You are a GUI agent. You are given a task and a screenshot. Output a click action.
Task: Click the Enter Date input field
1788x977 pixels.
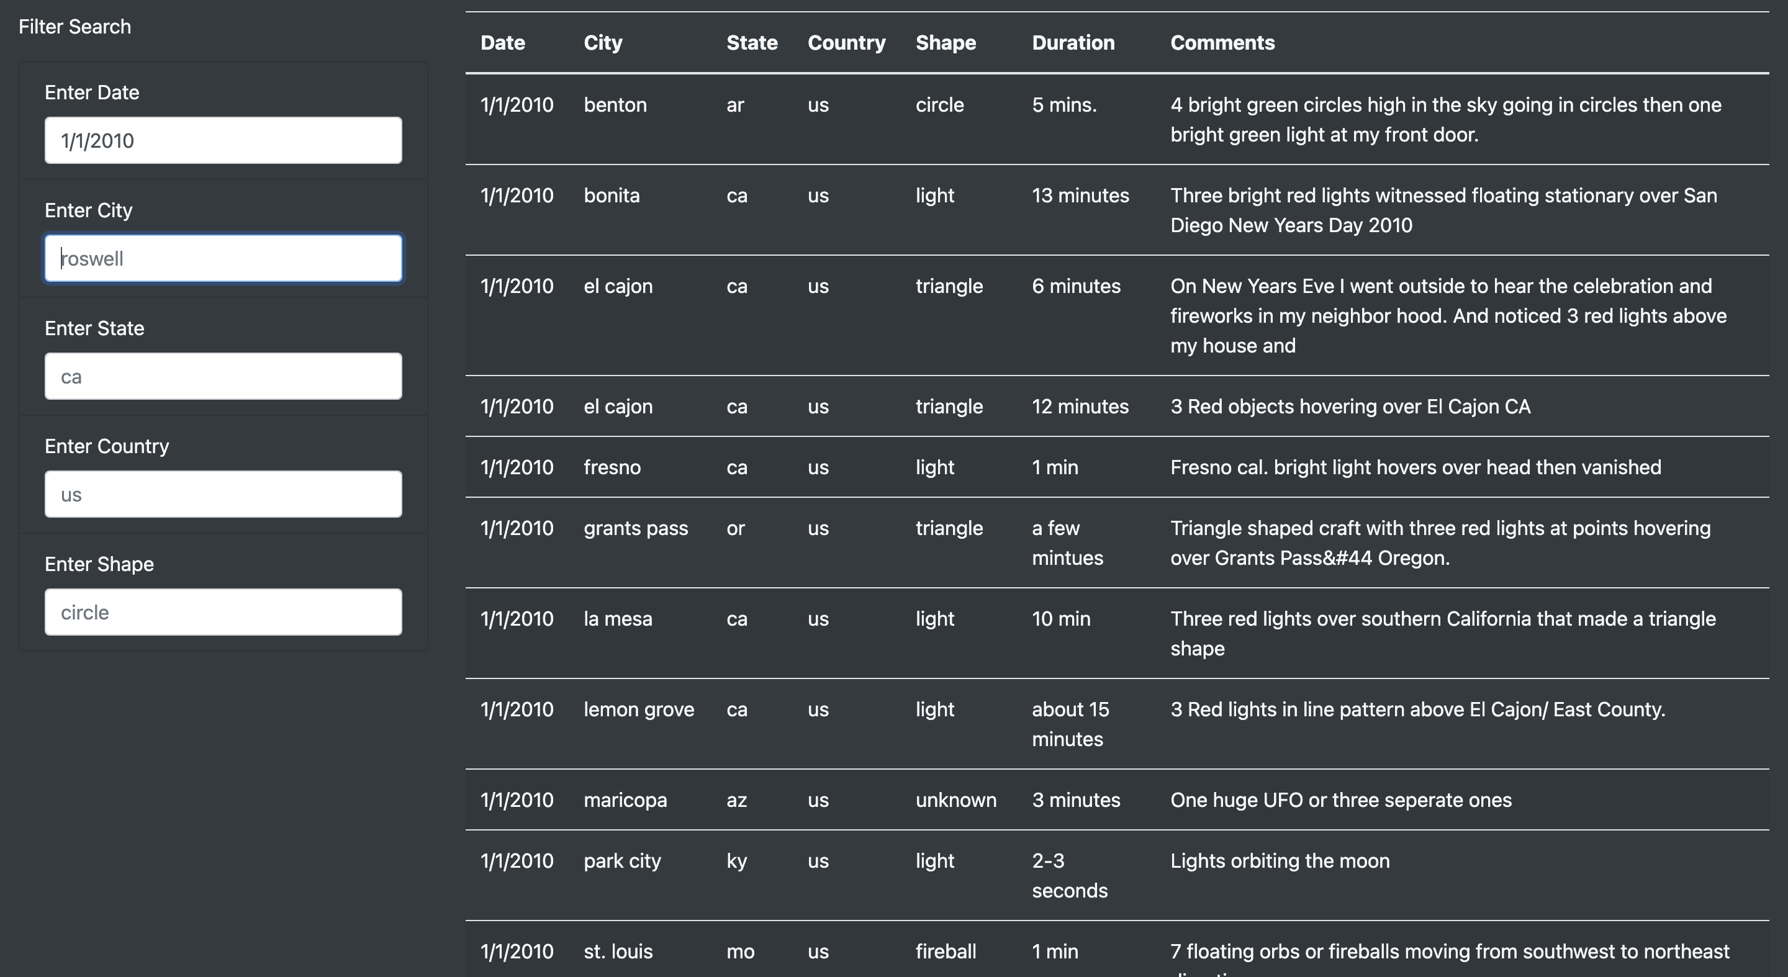(223, 140)
